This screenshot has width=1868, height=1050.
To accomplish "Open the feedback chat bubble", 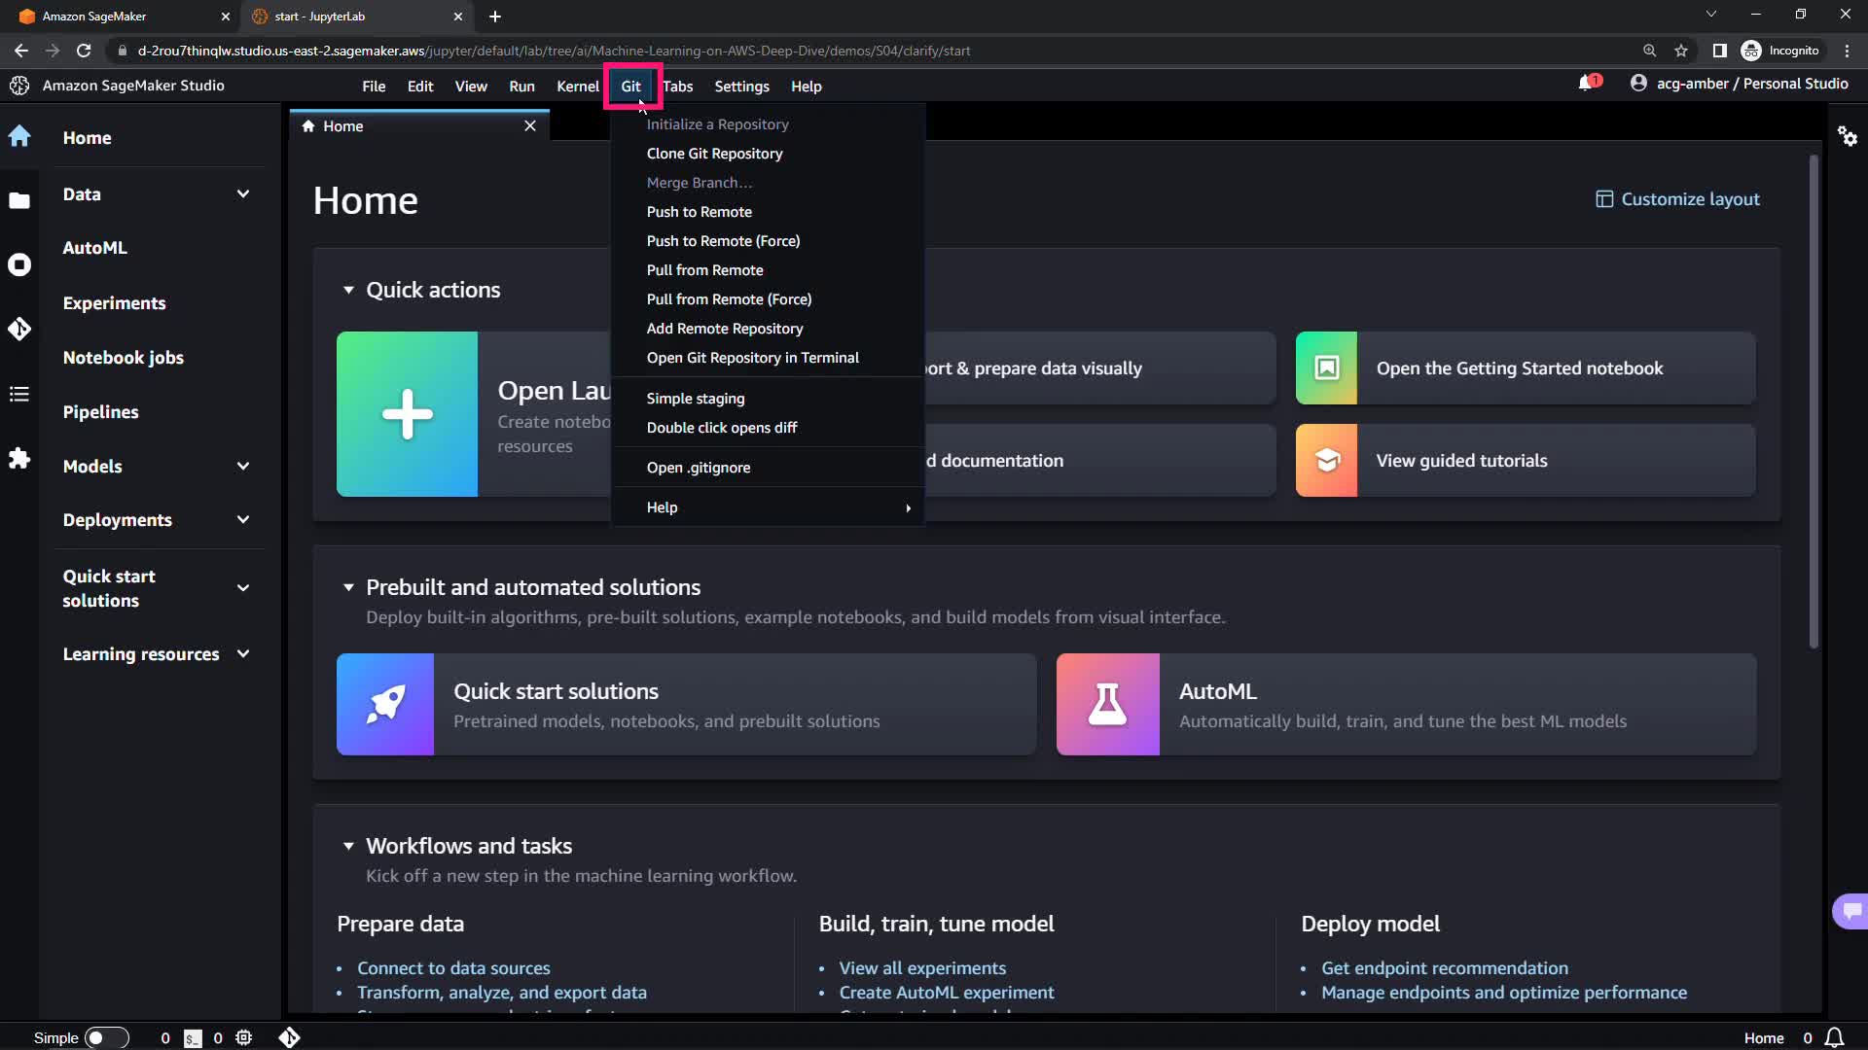I will tap(1850, 911).
